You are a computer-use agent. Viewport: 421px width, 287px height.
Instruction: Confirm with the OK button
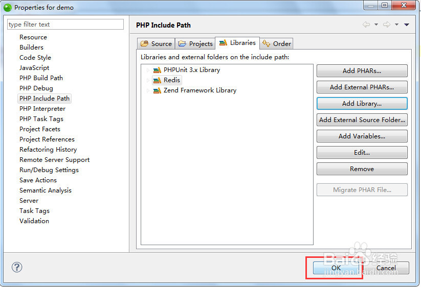(336, 268)
